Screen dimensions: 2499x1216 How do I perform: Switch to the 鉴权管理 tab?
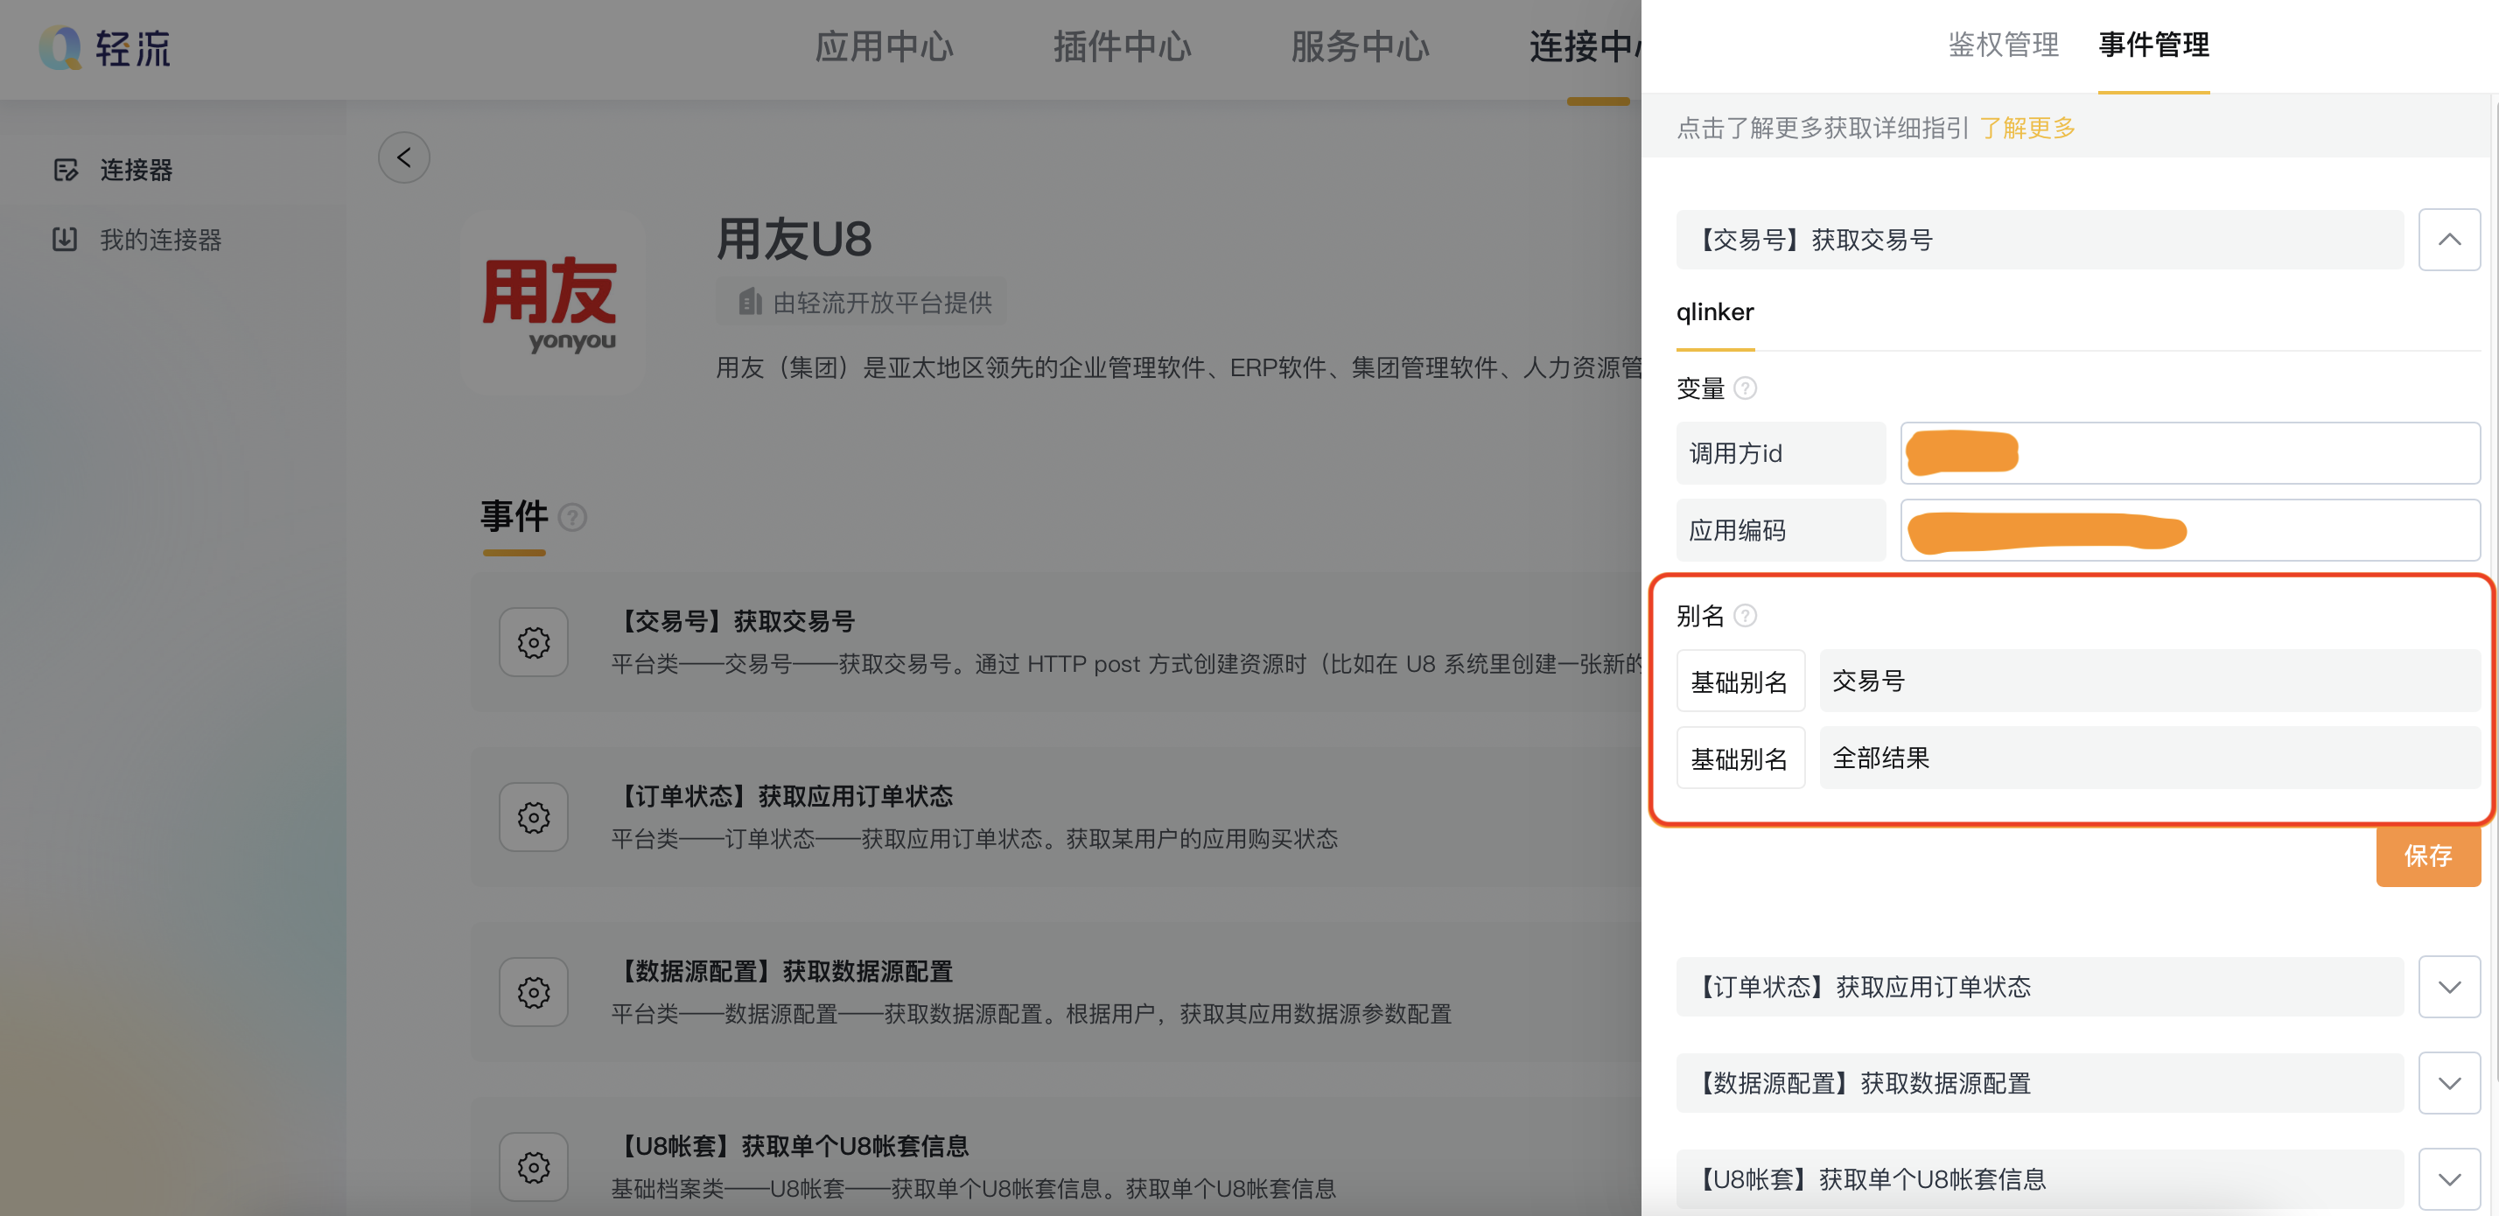coord(2002,45)
